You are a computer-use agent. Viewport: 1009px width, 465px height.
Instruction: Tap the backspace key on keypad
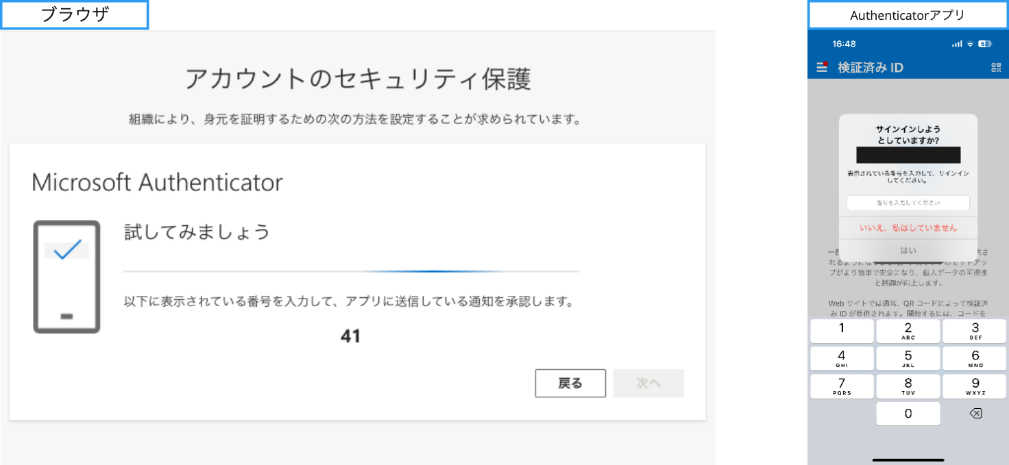tap(975, 414)
